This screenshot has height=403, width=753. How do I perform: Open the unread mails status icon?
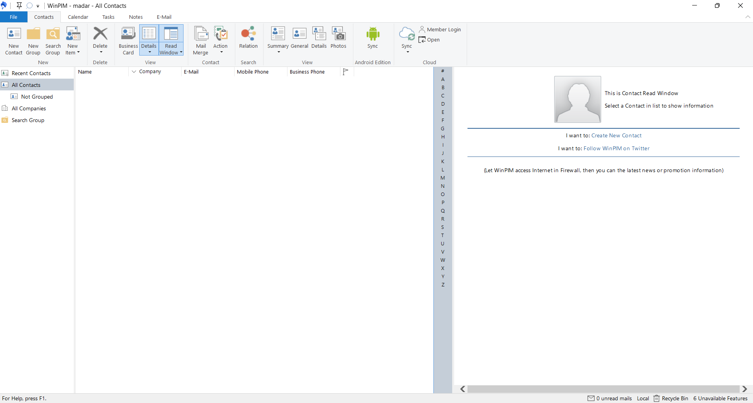pyautogui.click(x=591, y=398)
